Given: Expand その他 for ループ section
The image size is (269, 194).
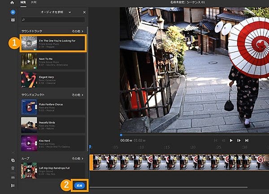Looking at the screenshot, I should pyautogui.click(x=78, y=159).
